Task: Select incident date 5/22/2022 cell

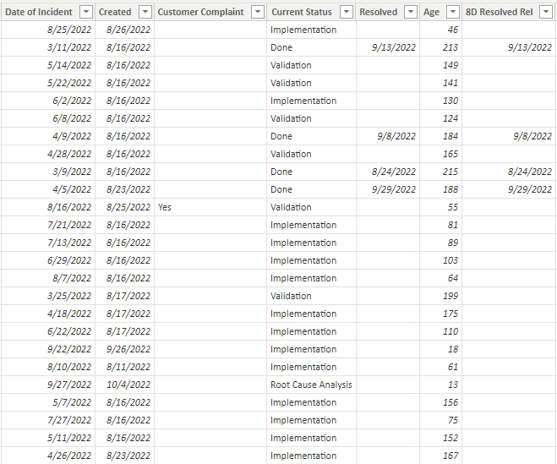Action: tap(48, 83)
